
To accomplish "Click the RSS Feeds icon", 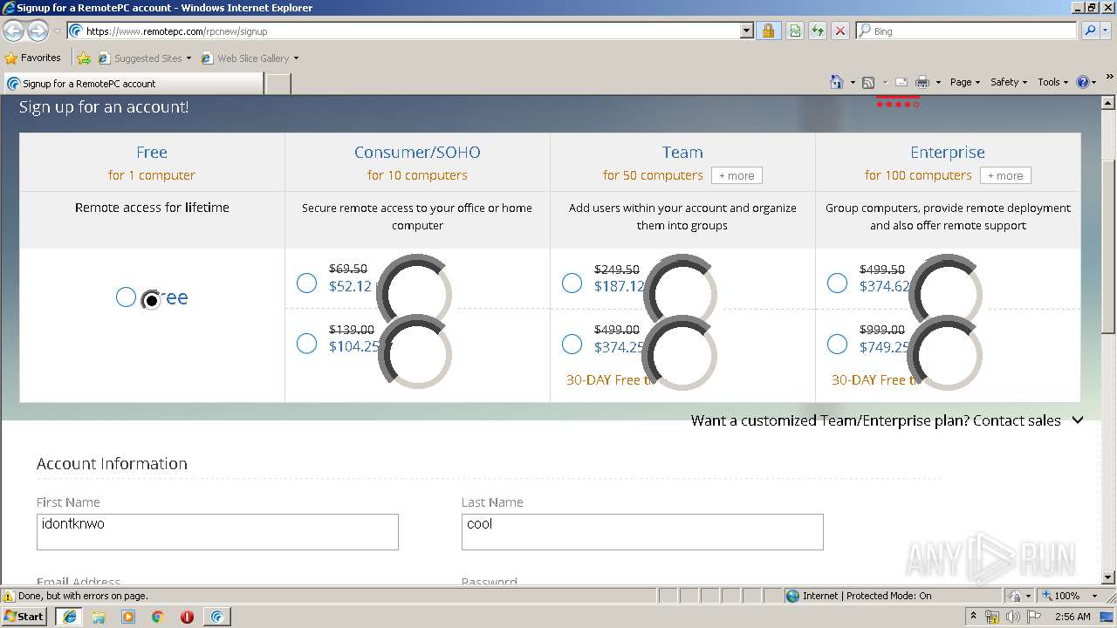I will 868,82.
